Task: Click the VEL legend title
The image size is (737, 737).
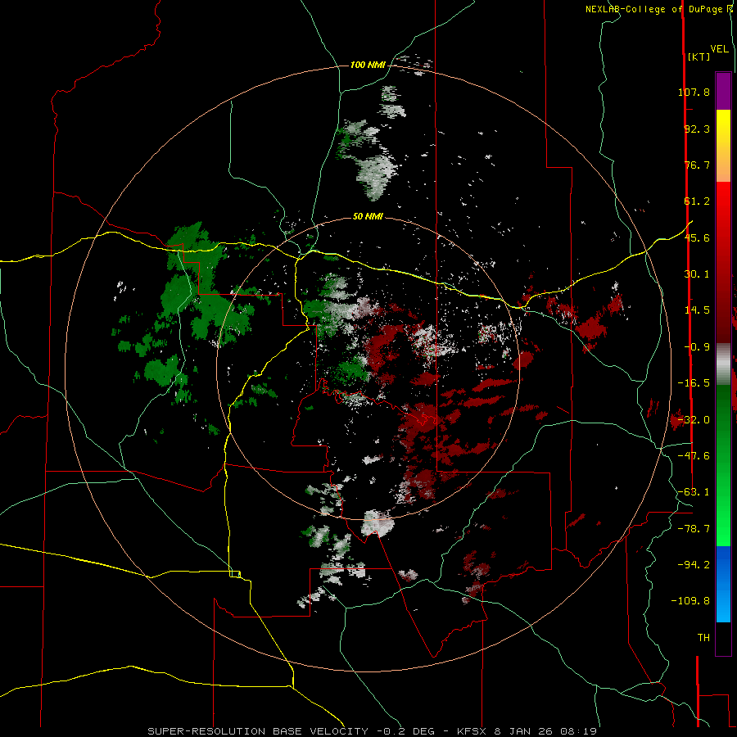Action: (x=719, y=49)
